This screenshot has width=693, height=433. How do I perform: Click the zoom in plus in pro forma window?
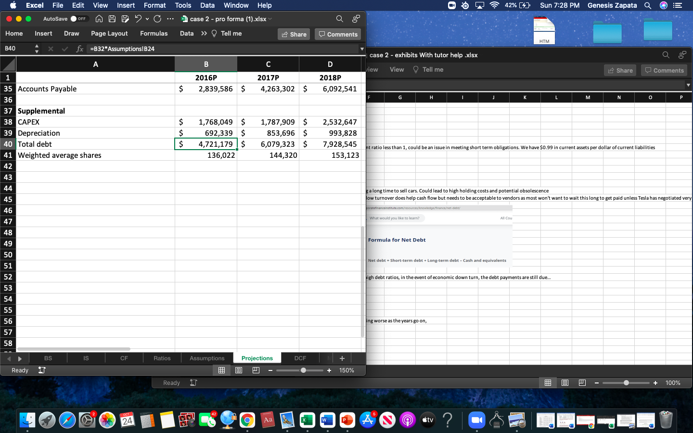(329, 370)
